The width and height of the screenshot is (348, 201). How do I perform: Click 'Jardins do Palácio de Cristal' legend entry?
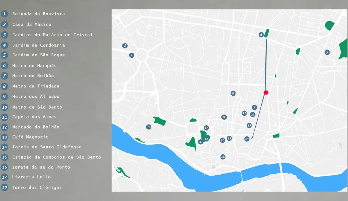coord(52,35)
